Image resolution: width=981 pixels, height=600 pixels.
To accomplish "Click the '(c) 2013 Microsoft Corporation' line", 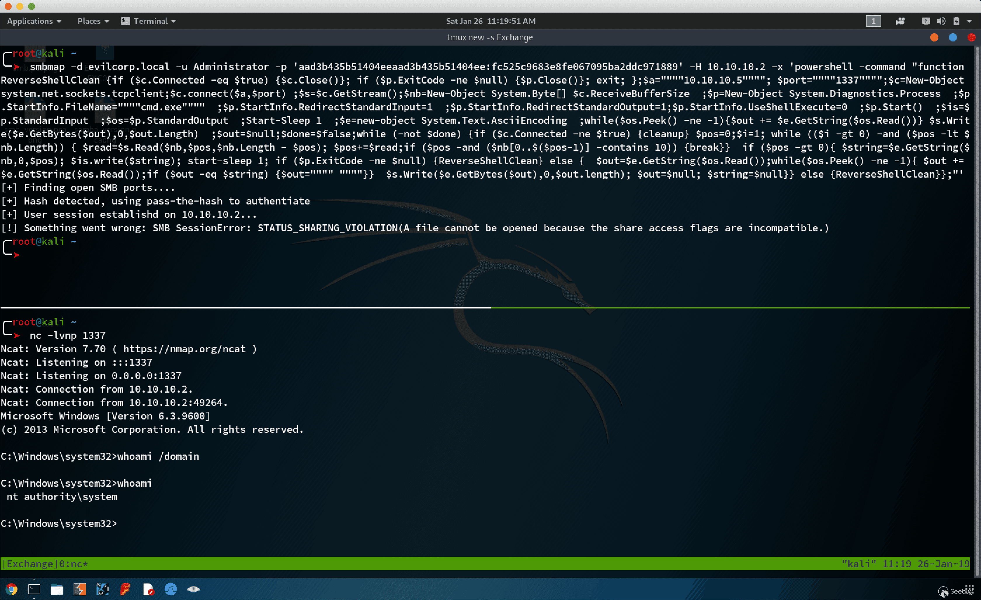I will [152, 429].
